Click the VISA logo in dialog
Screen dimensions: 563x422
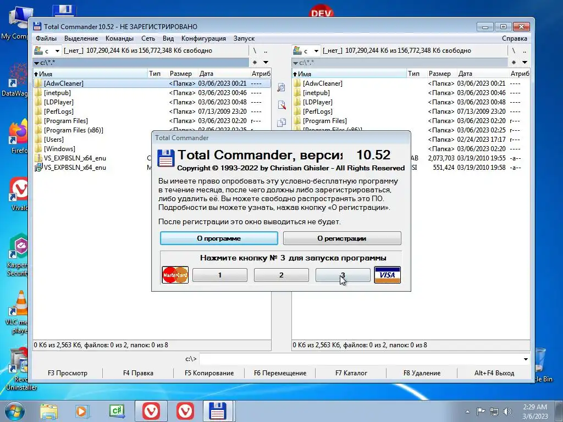click(x=388, y=275)
